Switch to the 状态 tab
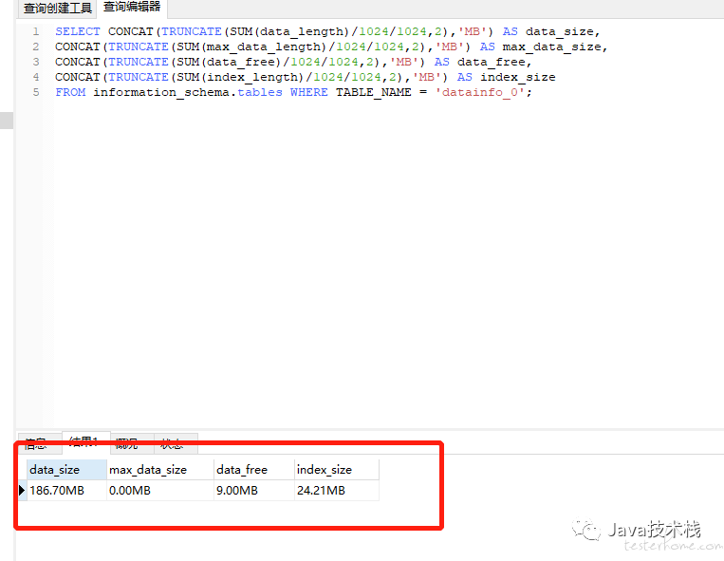 pos(176,443)
